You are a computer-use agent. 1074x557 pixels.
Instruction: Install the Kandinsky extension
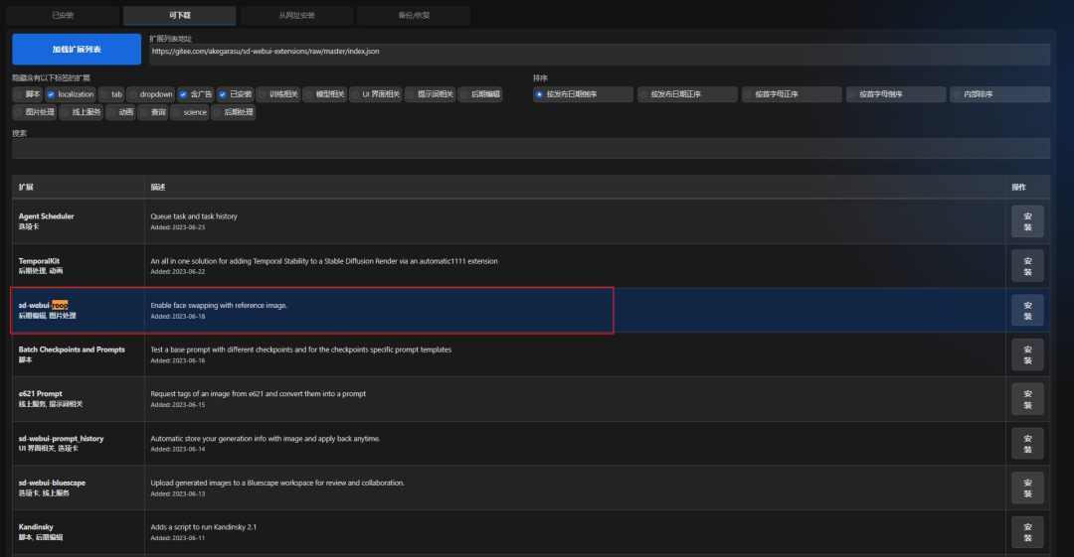coord(1027,532)
